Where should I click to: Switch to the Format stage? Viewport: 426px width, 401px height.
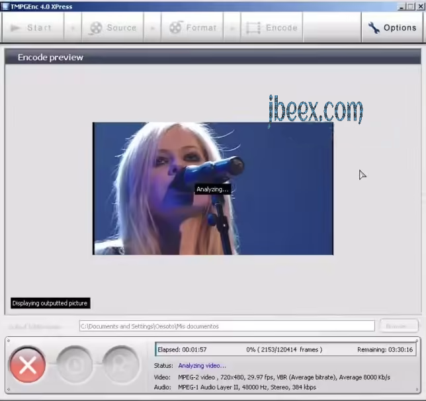(x=192, y=27)
